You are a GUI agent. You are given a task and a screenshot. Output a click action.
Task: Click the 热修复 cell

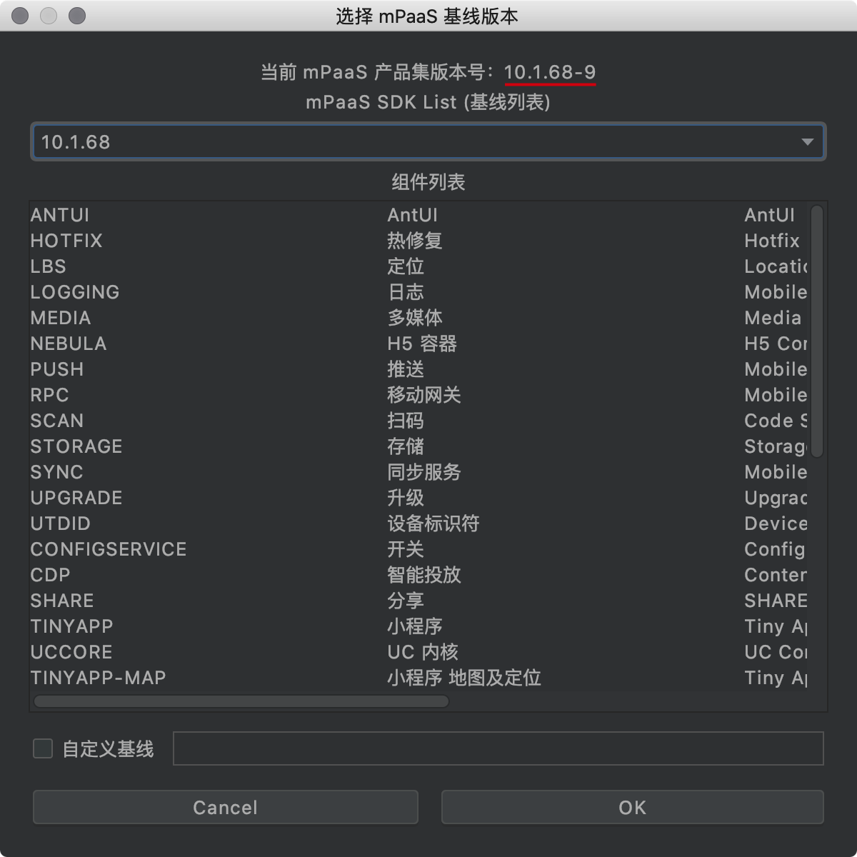click(x=415, y=241)
